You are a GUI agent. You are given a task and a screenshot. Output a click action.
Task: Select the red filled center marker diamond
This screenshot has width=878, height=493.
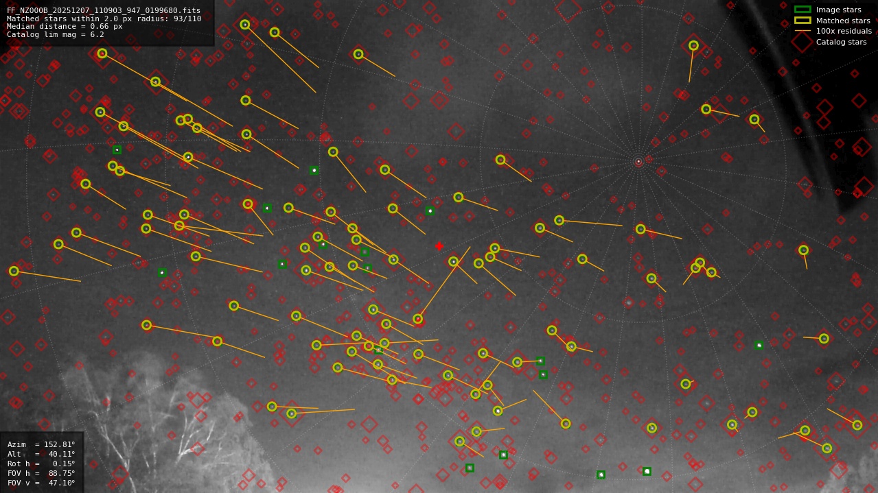tap(439, 246)
